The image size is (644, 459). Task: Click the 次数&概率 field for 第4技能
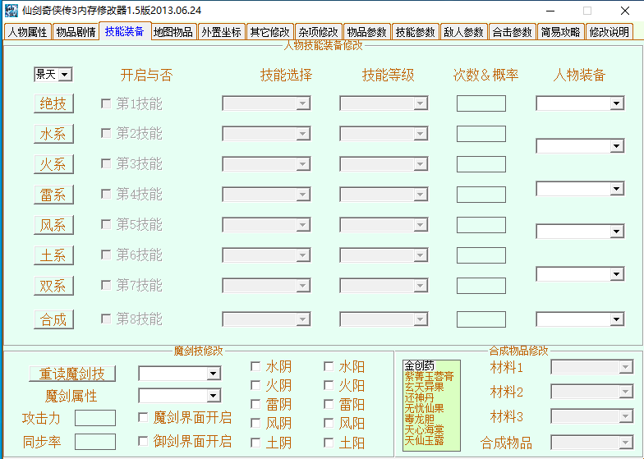click(481, 194)
